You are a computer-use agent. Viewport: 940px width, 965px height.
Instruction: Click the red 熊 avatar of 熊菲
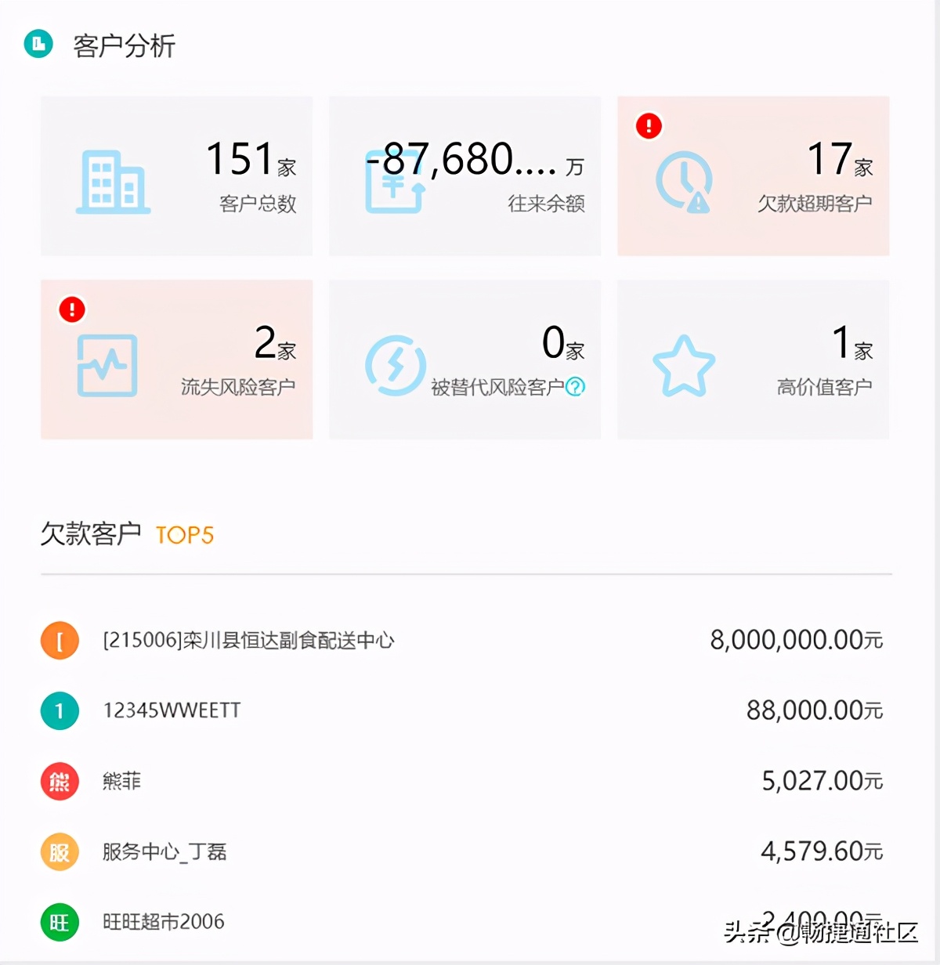pyautogui.click(x=60, y=781)
